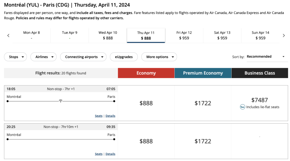This screenshot has height=161, width=290.
Task: Open the Sort by Recommended dropdown
Action: (266, 57)
